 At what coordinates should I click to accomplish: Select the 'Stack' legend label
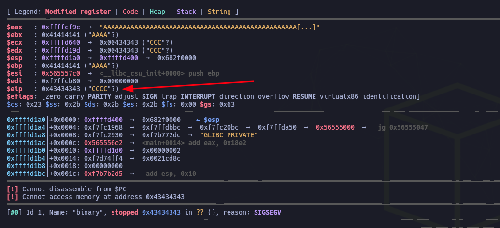click(186, 11)
